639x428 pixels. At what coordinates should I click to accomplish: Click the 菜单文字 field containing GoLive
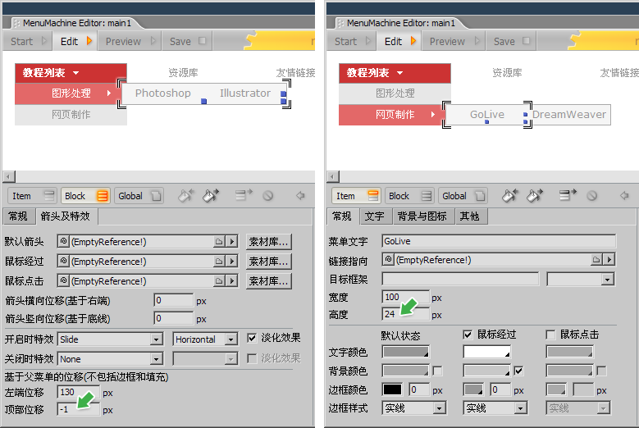pos(499,241)
